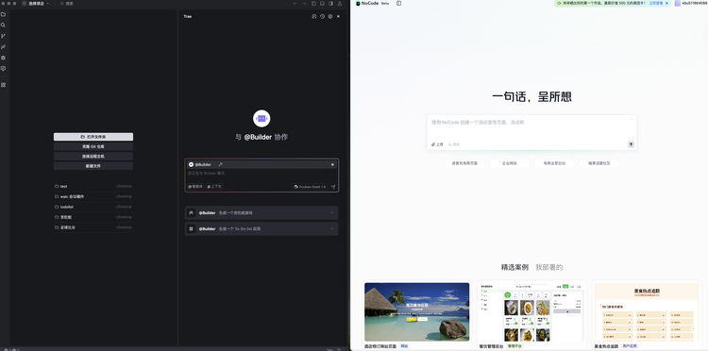The image size is (708, 351).
Task: Click the link-shaped icon in Trae activity bar
Action: coord(3,47)
